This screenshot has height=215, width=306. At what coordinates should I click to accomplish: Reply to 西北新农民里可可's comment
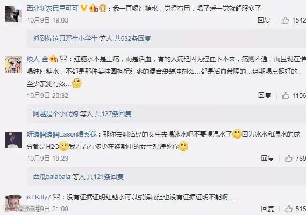pyautogui.click(x=264, y=20)
